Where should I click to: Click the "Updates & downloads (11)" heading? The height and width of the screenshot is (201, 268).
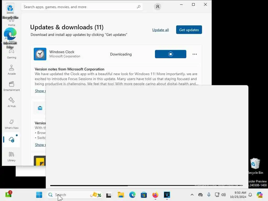[x=67, y=27]
